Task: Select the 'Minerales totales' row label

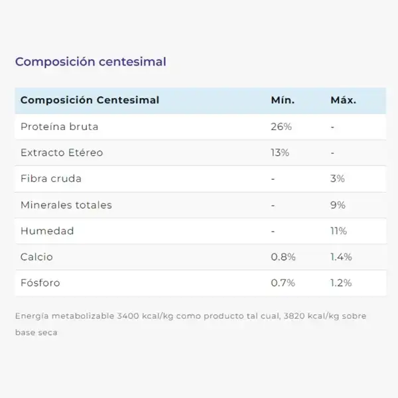Action: [66, 205]
